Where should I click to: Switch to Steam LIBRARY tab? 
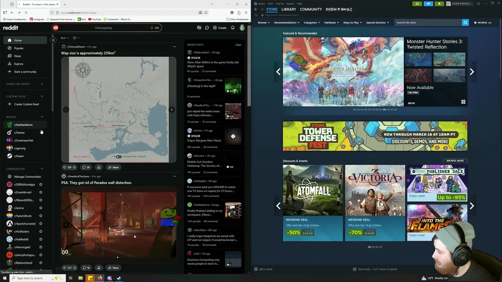click(289, 9)
